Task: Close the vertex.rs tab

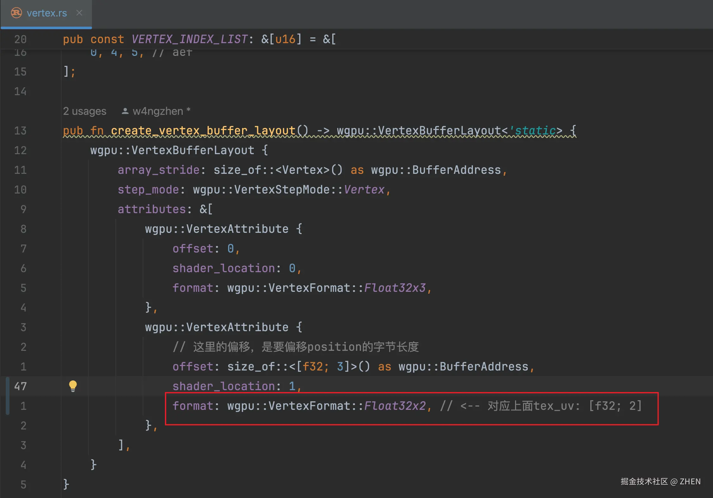Action: point(79,13)
